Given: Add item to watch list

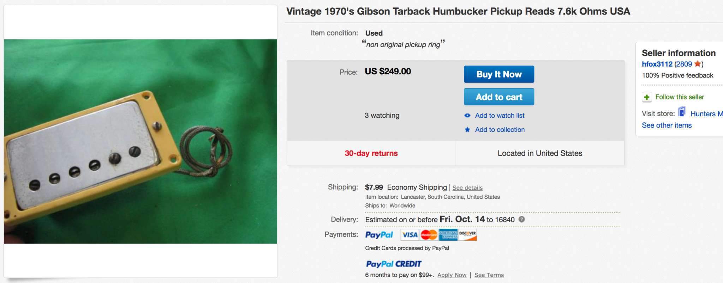Looking at the screenshot, I should [x=500, y=116].
